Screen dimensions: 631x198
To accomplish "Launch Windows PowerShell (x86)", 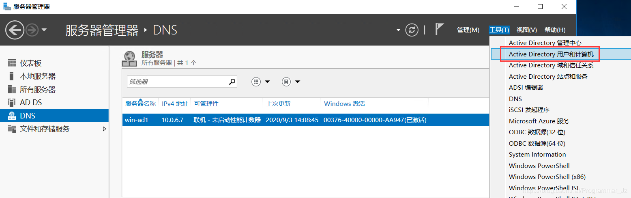I will 547,176.
